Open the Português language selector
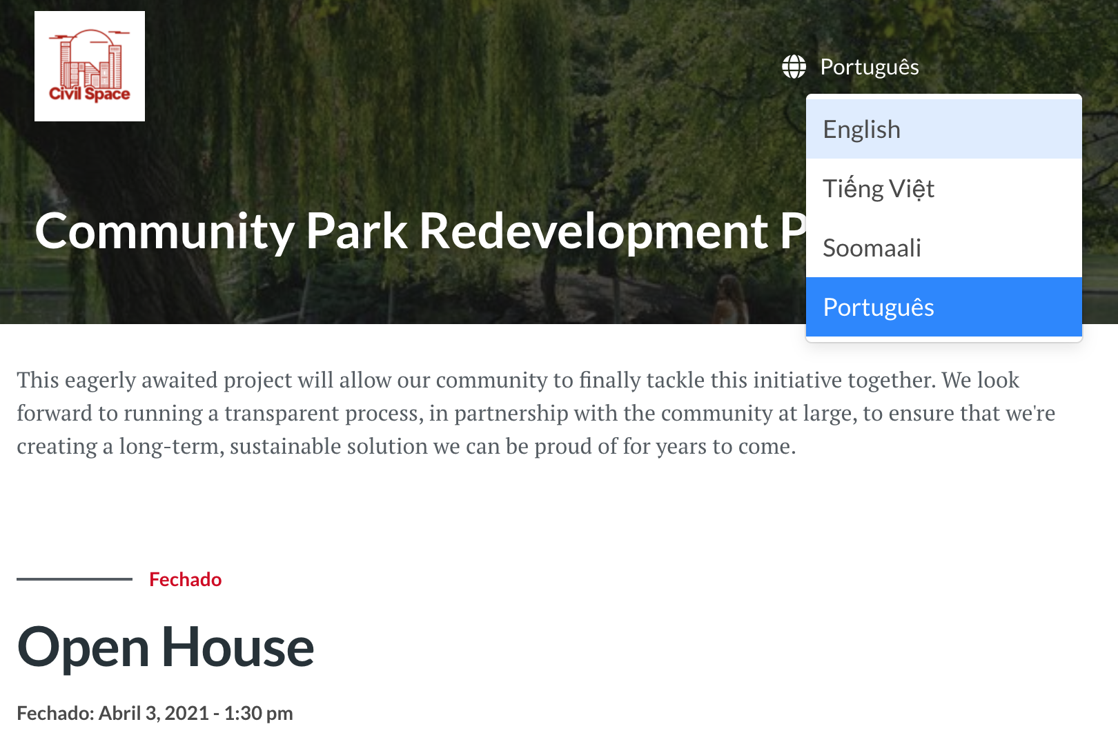 (x=869, y=67)
